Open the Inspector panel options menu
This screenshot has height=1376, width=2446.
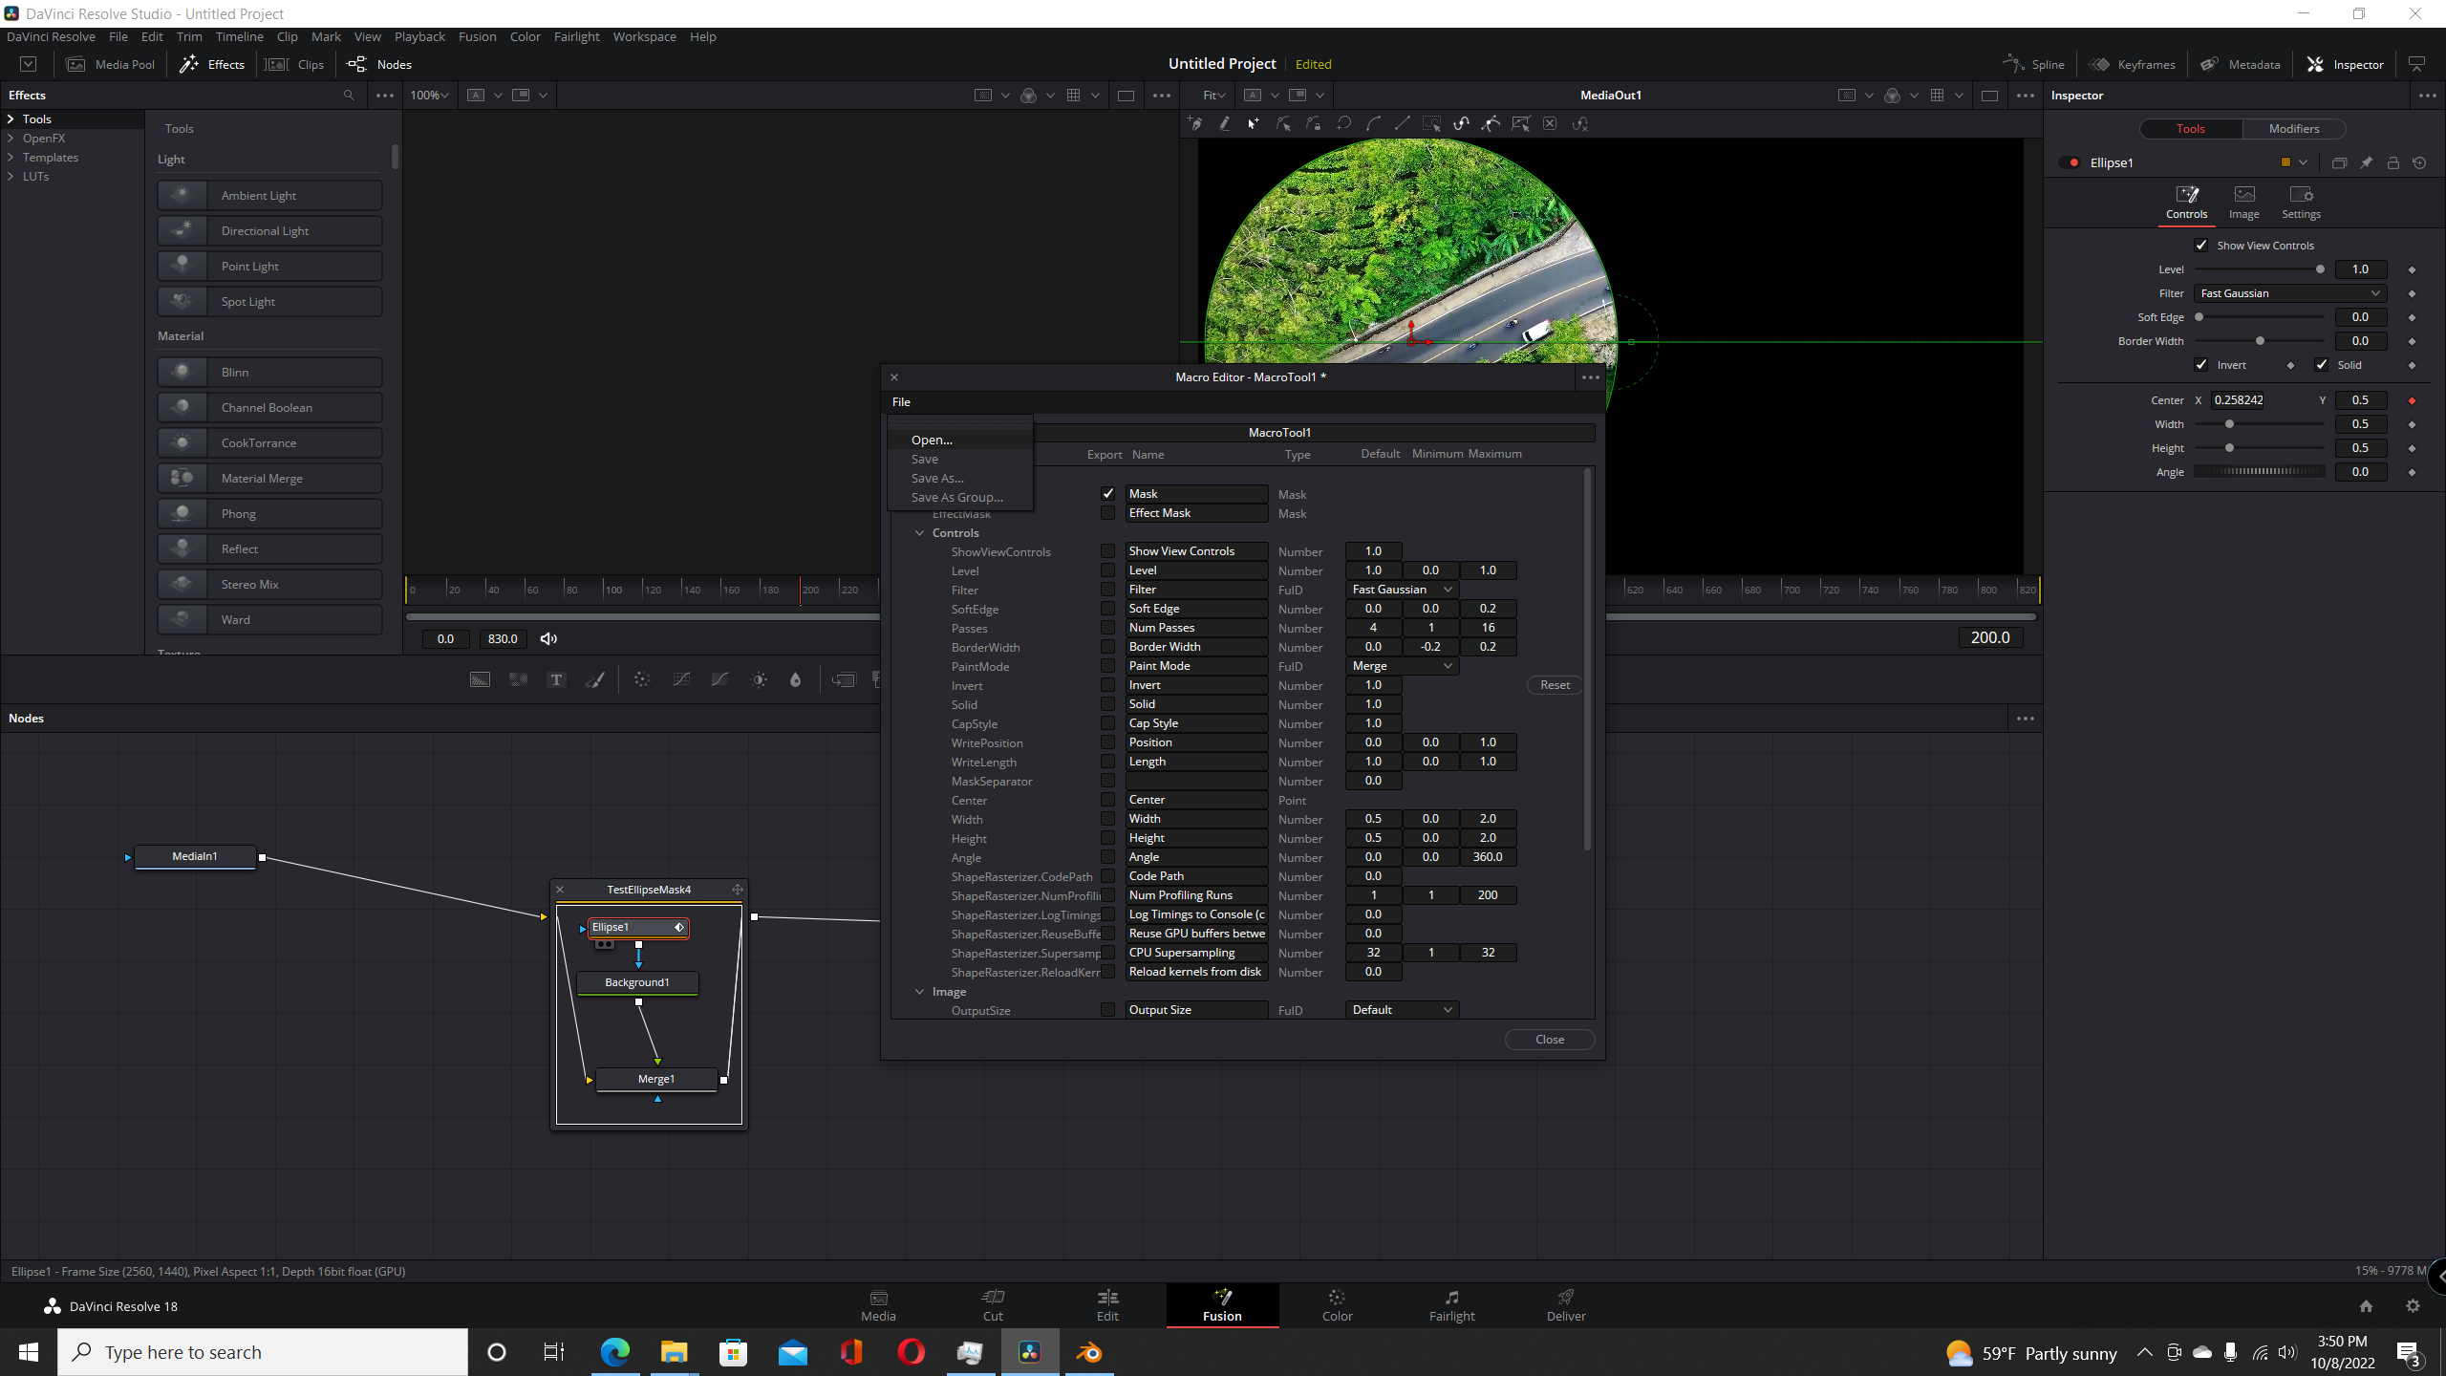(2427, 96)
